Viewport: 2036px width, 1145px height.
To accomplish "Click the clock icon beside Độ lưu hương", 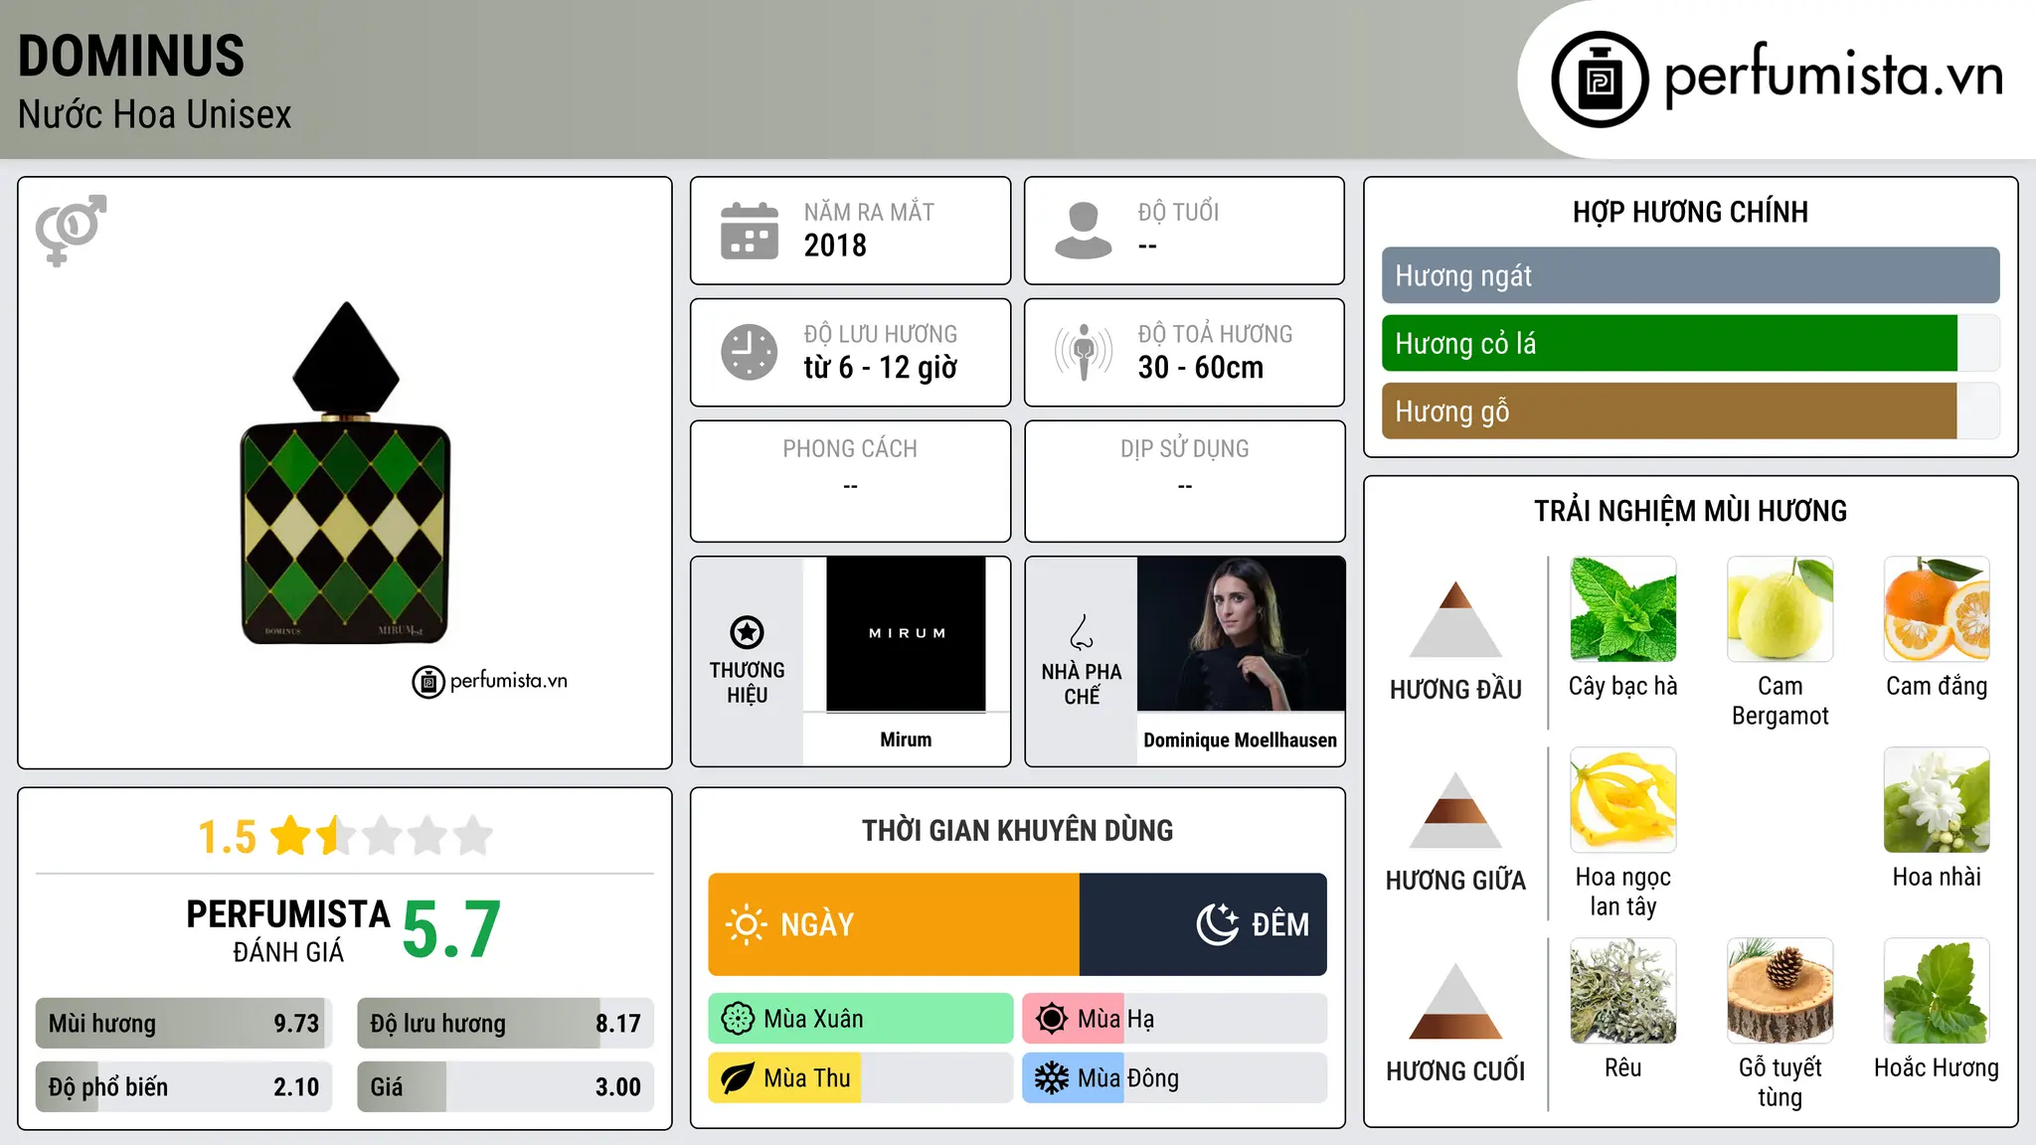I will (750, 352).
